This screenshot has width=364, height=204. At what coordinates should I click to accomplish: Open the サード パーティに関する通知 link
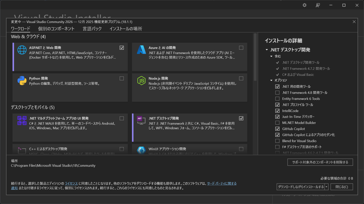click(222, 183)
